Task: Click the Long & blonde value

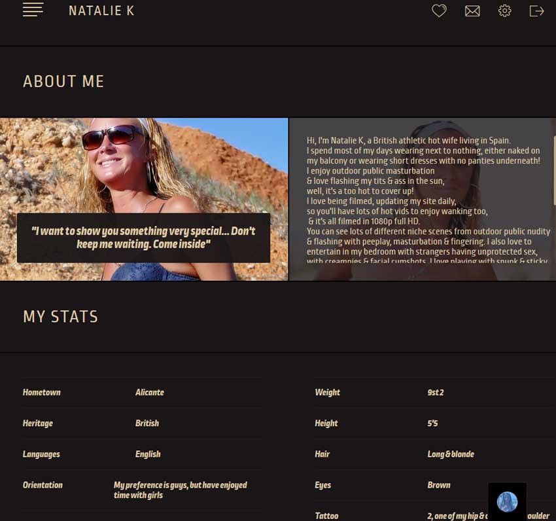Action: pos(451,454)
